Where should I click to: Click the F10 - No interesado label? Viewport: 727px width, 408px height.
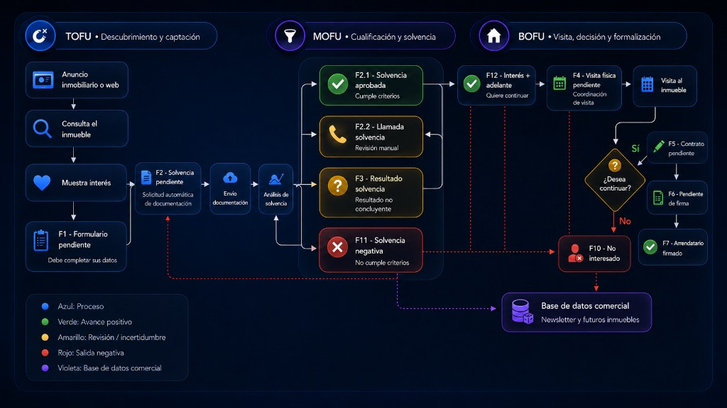click(604, 253)
